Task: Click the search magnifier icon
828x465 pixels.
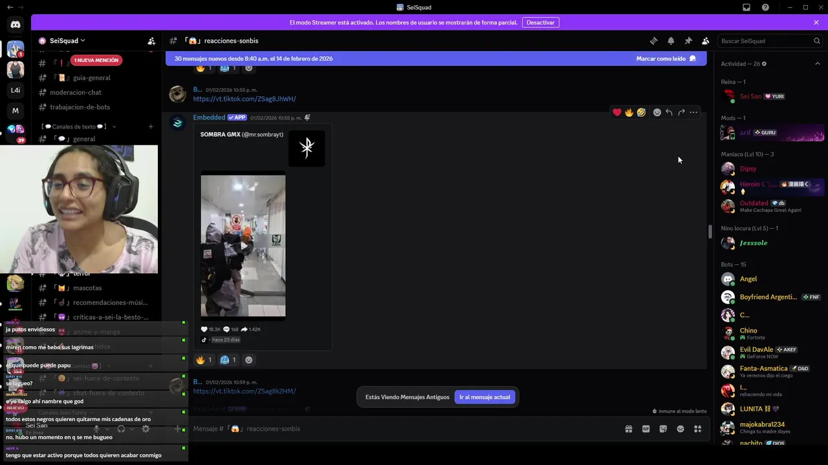Action: coord(817,41)
